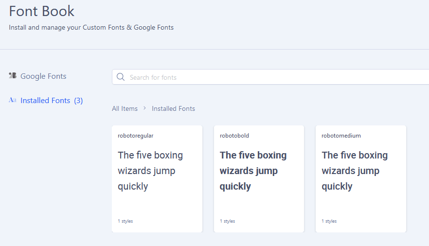Click the installed fonts count (3)
Image resolution: width=429 pixels, height=246 pixels.
coord(78,101)
